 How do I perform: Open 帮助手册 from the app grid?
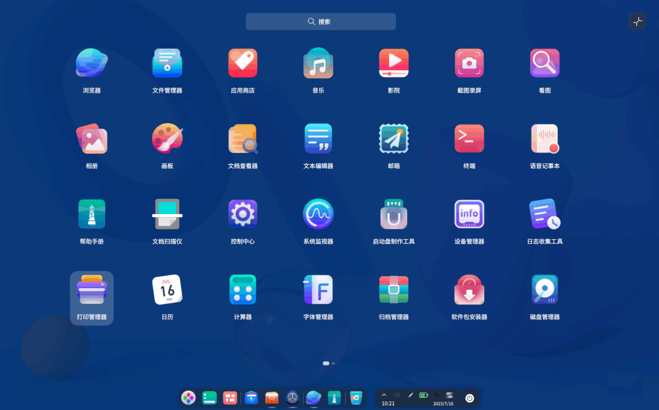[92, 214]
